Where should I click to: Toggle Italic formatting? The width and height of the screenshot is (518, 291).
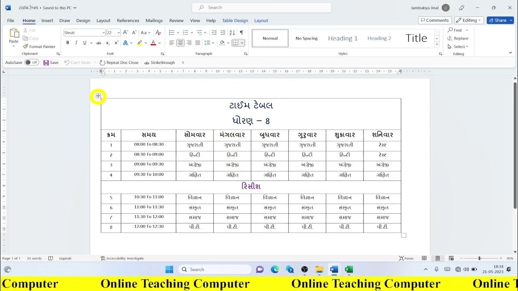coord(76,43)
